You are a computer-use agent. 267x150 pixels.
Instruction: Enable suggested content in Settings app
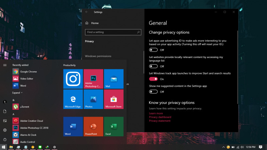pyautogui.click(x=153, y=92)
